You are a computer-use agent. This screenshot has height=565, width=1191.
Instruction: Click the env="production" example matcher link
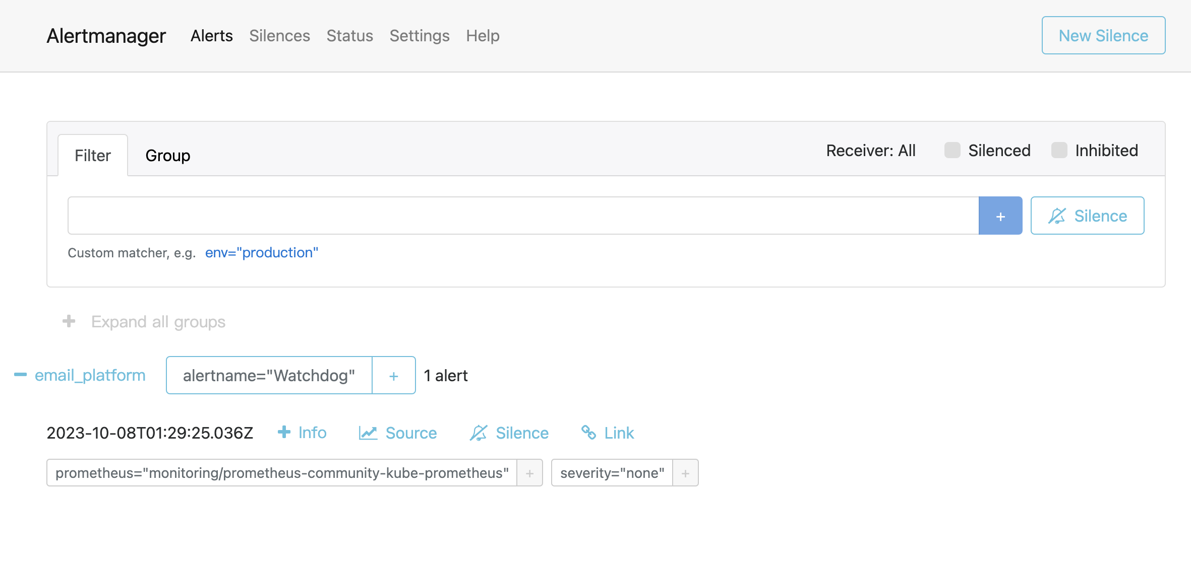pyautogui.click(x=261, y=252)
